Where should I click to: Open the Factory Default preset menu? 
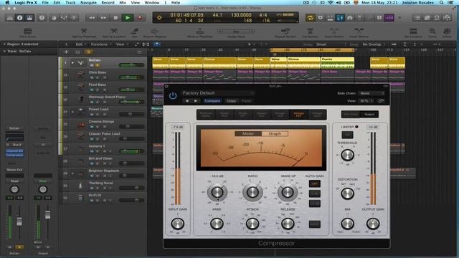pos(218,93)
